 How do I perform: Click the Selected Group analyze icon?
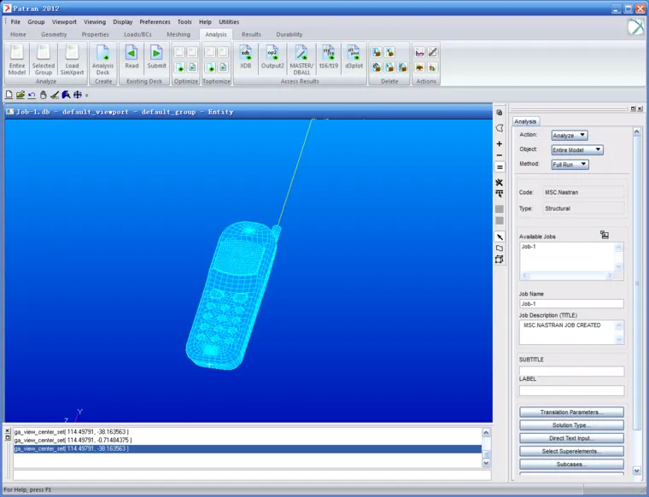tap(44, 60)
